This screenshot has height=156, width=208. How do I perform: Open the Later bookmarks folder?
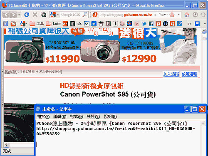pos(54,24)
